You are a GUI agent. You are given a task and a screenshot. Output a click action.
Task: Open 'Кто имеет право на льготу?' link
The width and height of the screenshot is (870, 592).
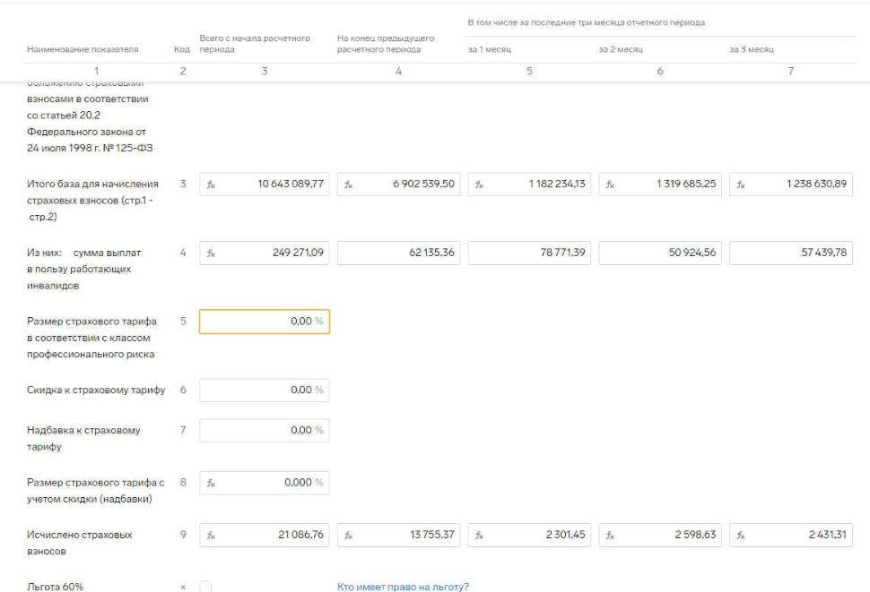pyautogui.click(x=403, y=587)
